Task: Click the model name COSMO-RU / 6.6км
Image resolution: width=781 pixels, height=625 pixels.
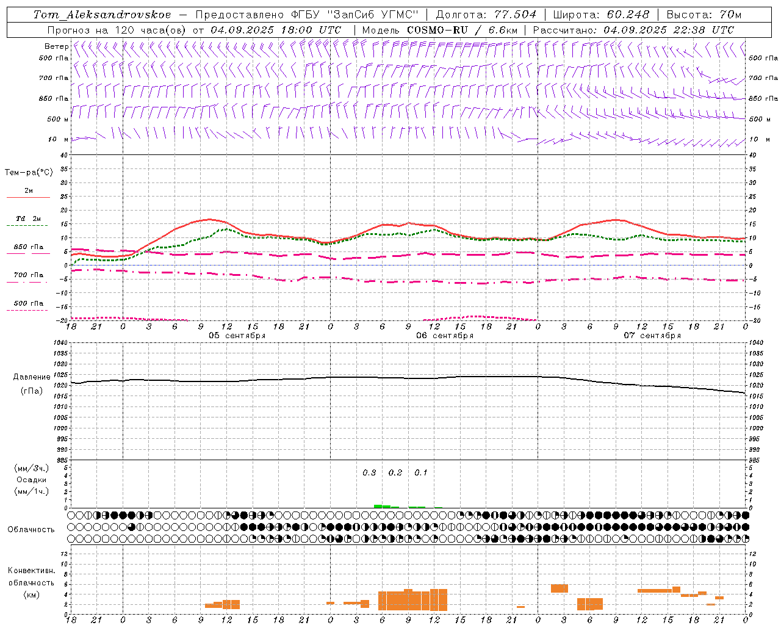Action: click(x=462, y=30)
